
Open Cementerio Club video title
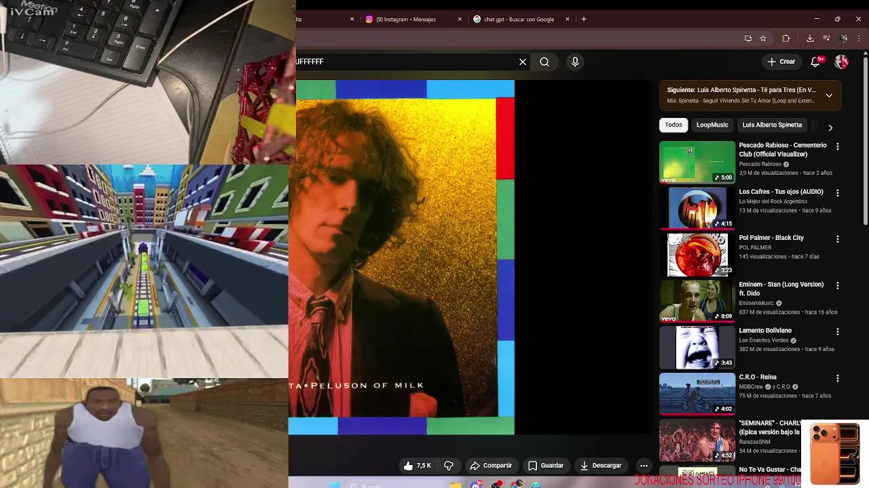(x=783, y=150)
